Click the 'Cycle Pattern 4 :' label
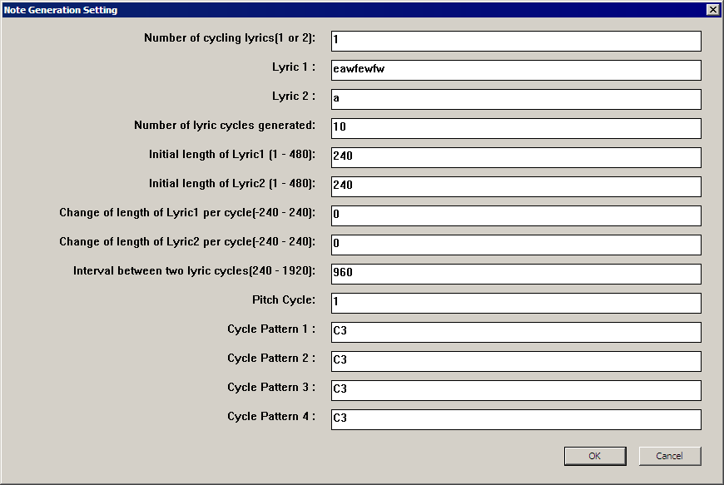The width and height of the screenshot is (724, 485). click(x=271, y=416)
